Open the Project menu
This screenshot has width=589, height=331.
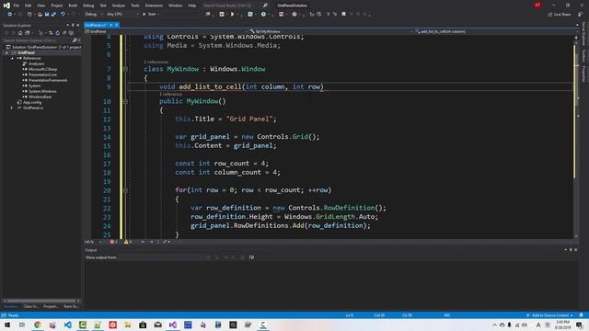[57, 6]
